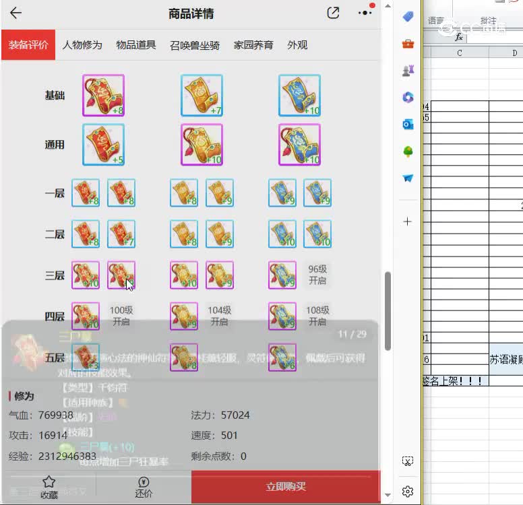Click the 100级 开启 locked slot text
The height and width of the screenshot is (505, 523).
pyautogui.click(x=121, y=316)
